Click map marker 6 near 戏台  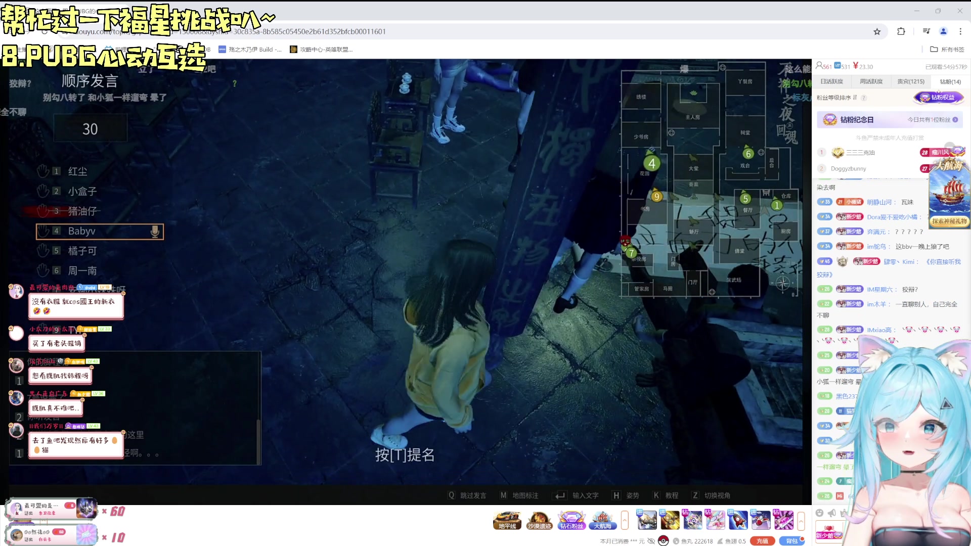748,154
